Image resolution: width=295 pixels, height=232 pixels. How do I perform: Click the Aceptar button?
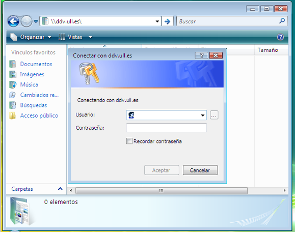coord(162,170)
